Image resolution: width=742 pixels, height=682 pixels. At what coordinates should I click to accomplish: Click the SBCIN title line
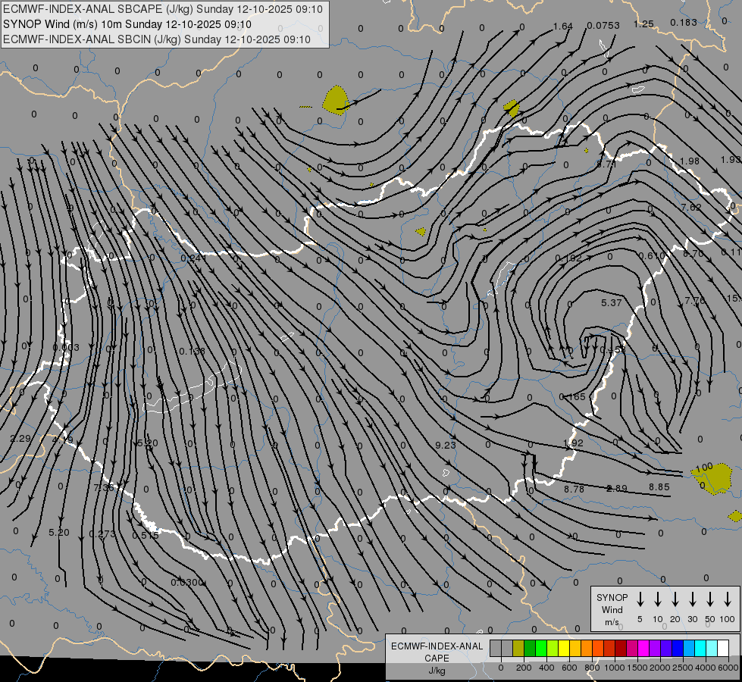coord(157,39)
